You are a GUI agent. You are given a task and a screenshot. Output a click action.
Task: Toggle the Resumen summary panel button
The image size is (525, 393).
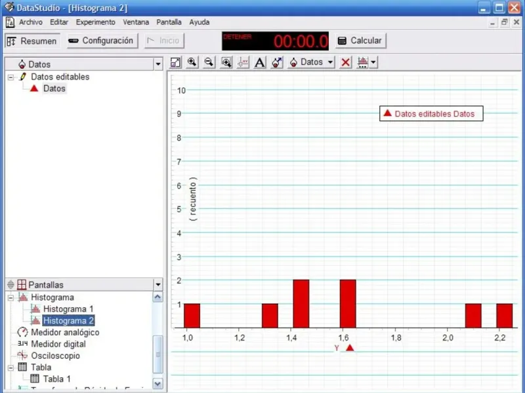pyautogui.click(x=32, y=41)
